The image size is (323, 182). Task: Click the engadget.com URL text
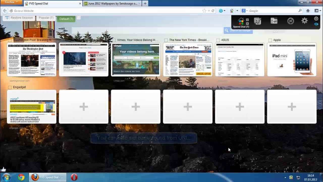coord(16,128)
